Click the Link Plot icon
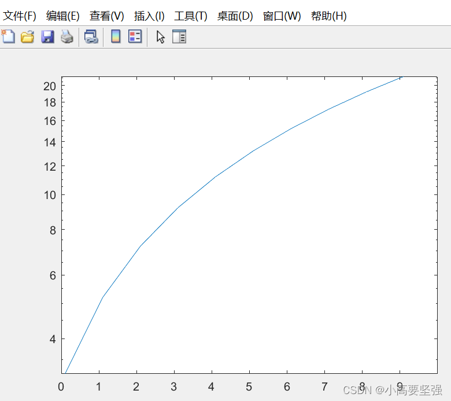The image size is (451, 401). tap(91, 37)
